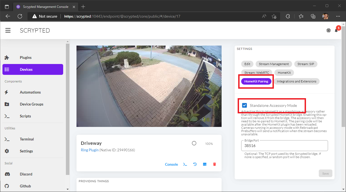Image resolution: width=346 pixels, height=192 pixels.
Task: Open the Discord community link
Action: (x=26, y=174)
